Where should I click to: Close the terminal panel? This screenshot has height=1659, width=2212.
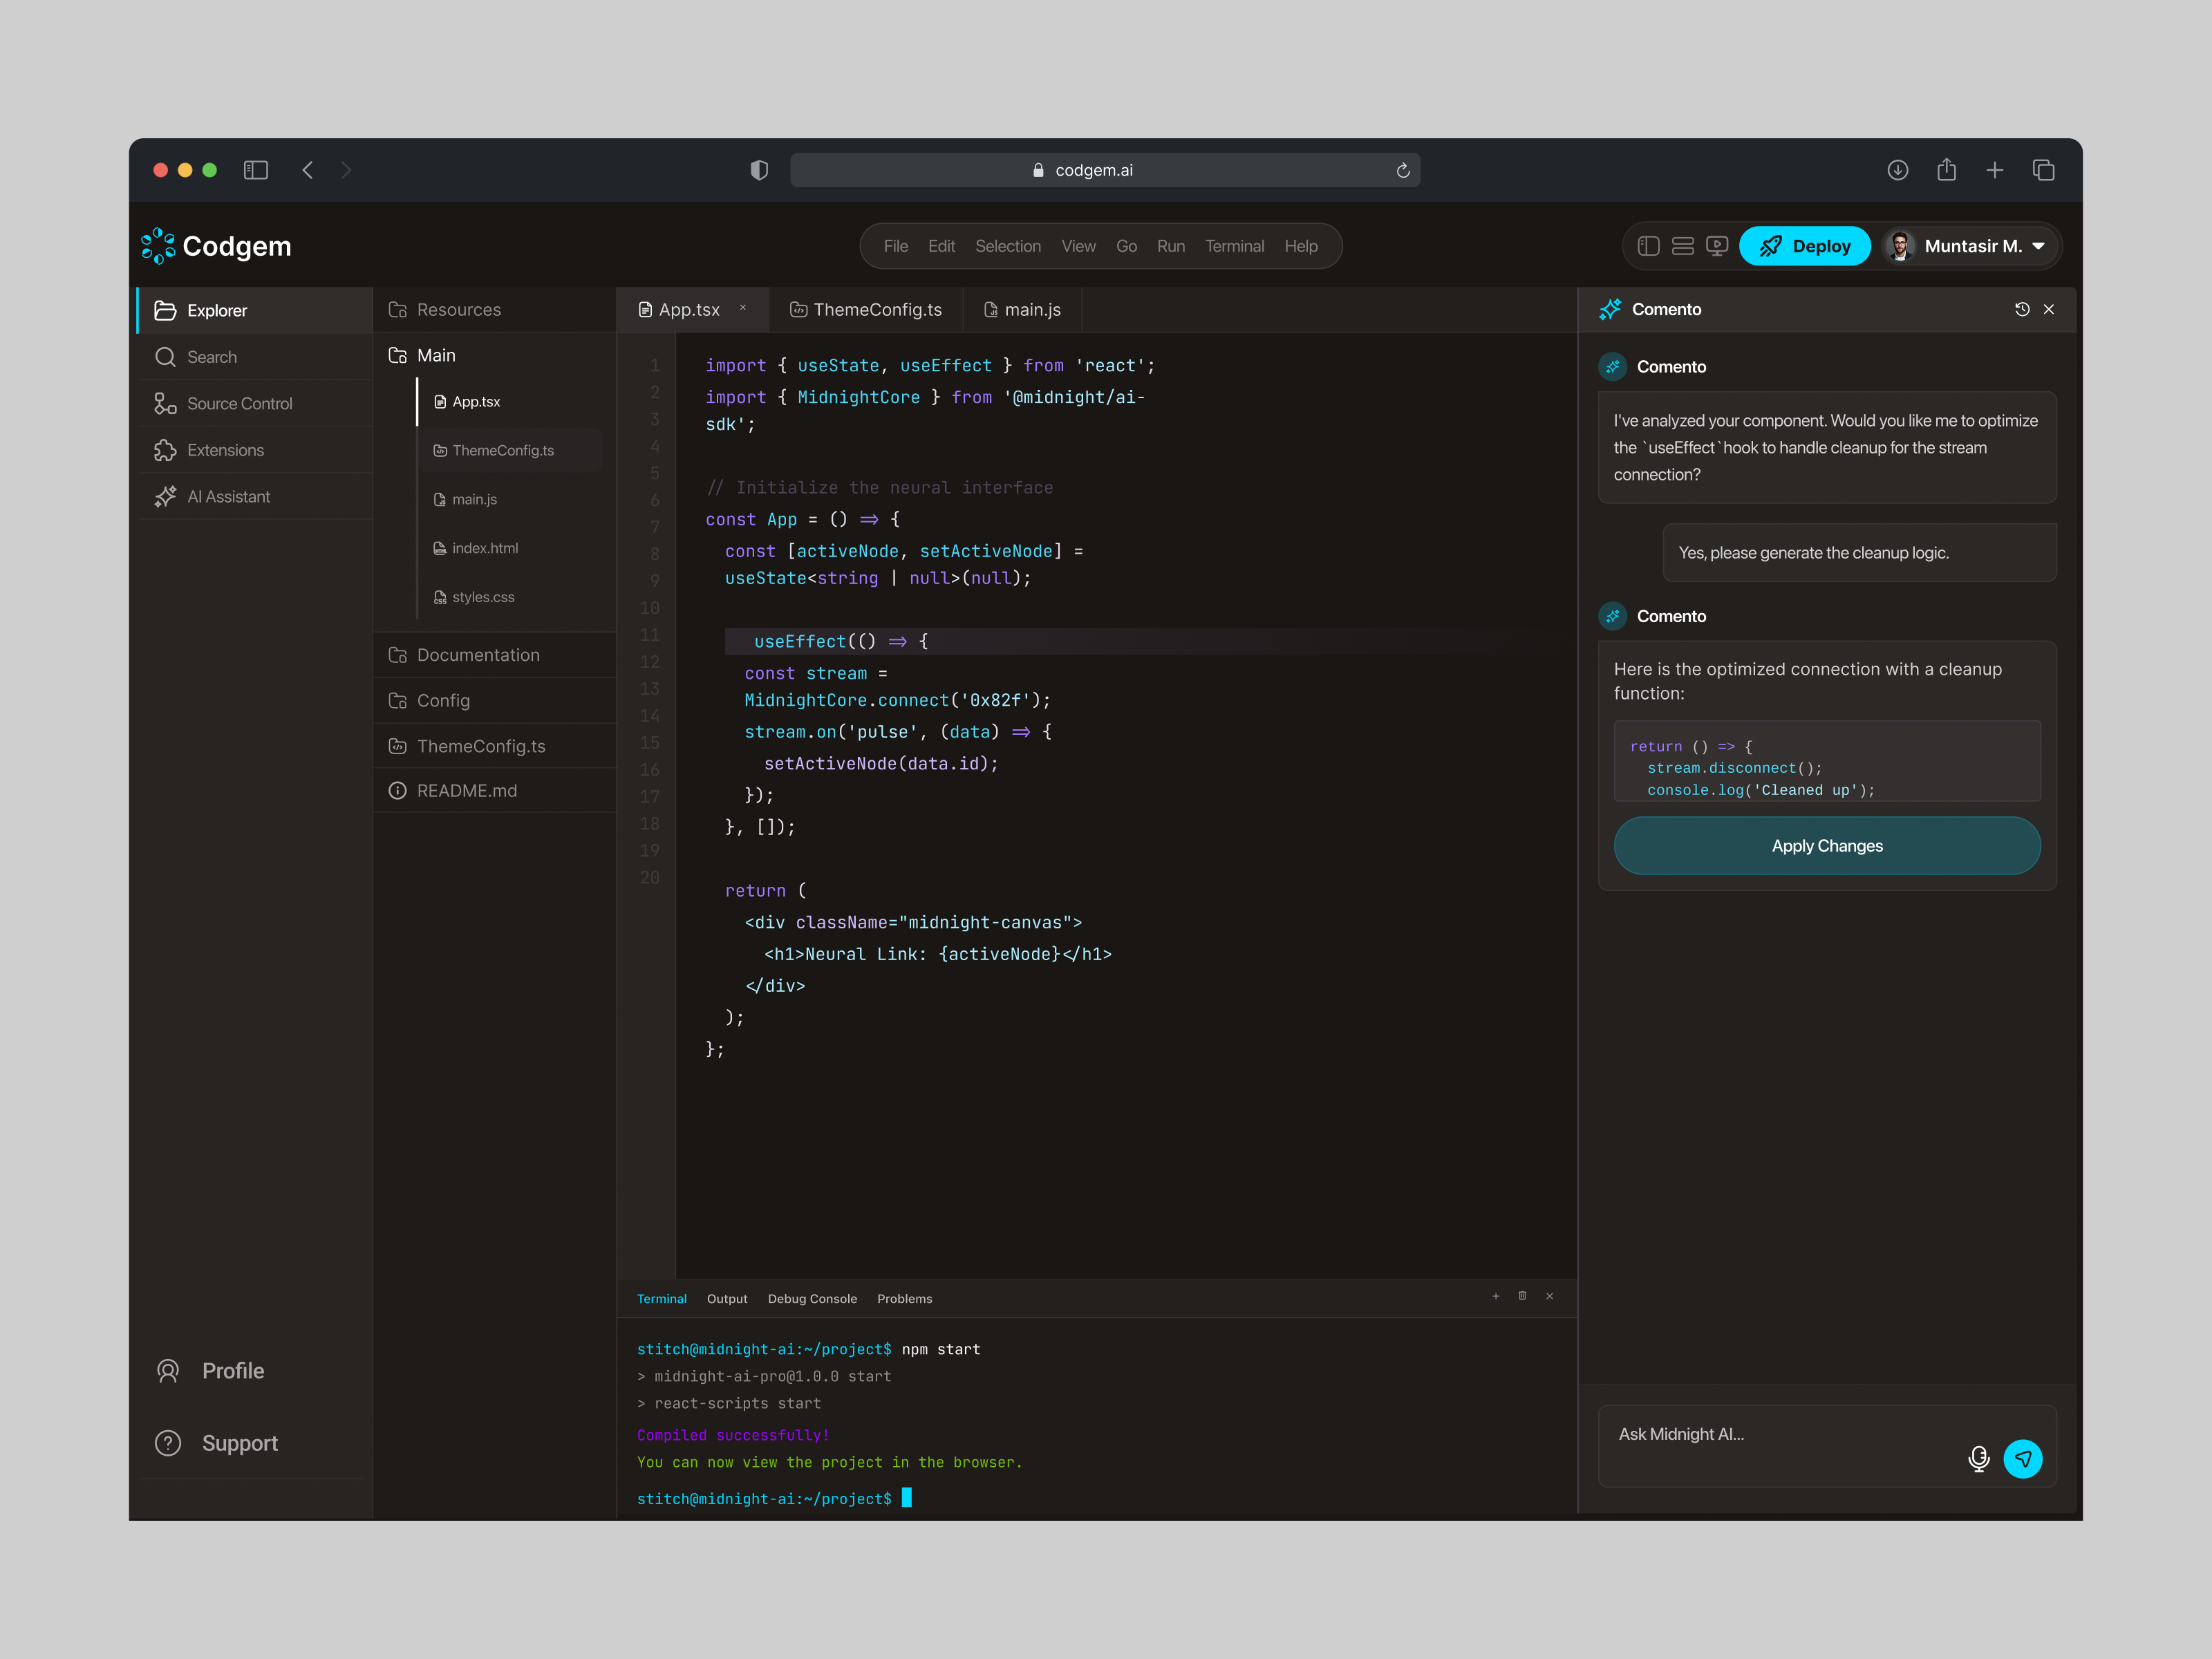[x=1549, y=1296]
